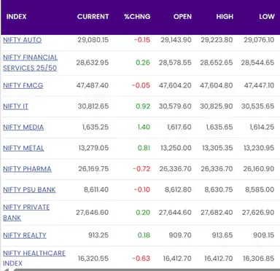Select NIFTY FMCG high value 47,604.80

(x=217, y=85)
